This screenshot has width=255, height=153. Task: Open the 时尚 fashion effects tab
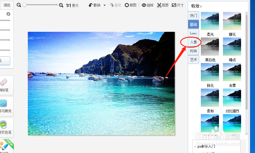193,51
